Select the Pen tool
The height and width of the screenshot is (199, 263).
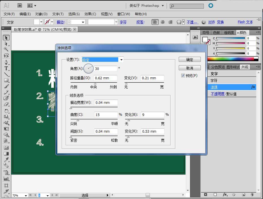tap(6, 62)
